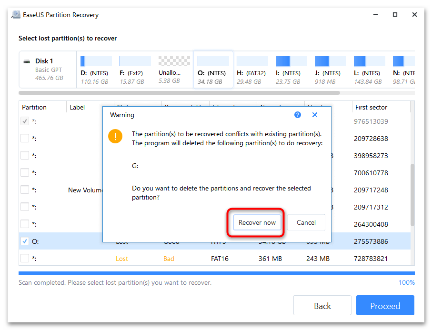Click the vertical scrollbar of partition list
Image resolution: width=432 pixels, height=330 pixels.
(412, 195)
